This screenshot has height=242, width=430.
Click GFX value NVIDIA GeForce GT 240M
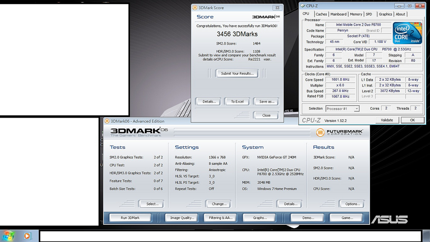[x=276, y=157]
